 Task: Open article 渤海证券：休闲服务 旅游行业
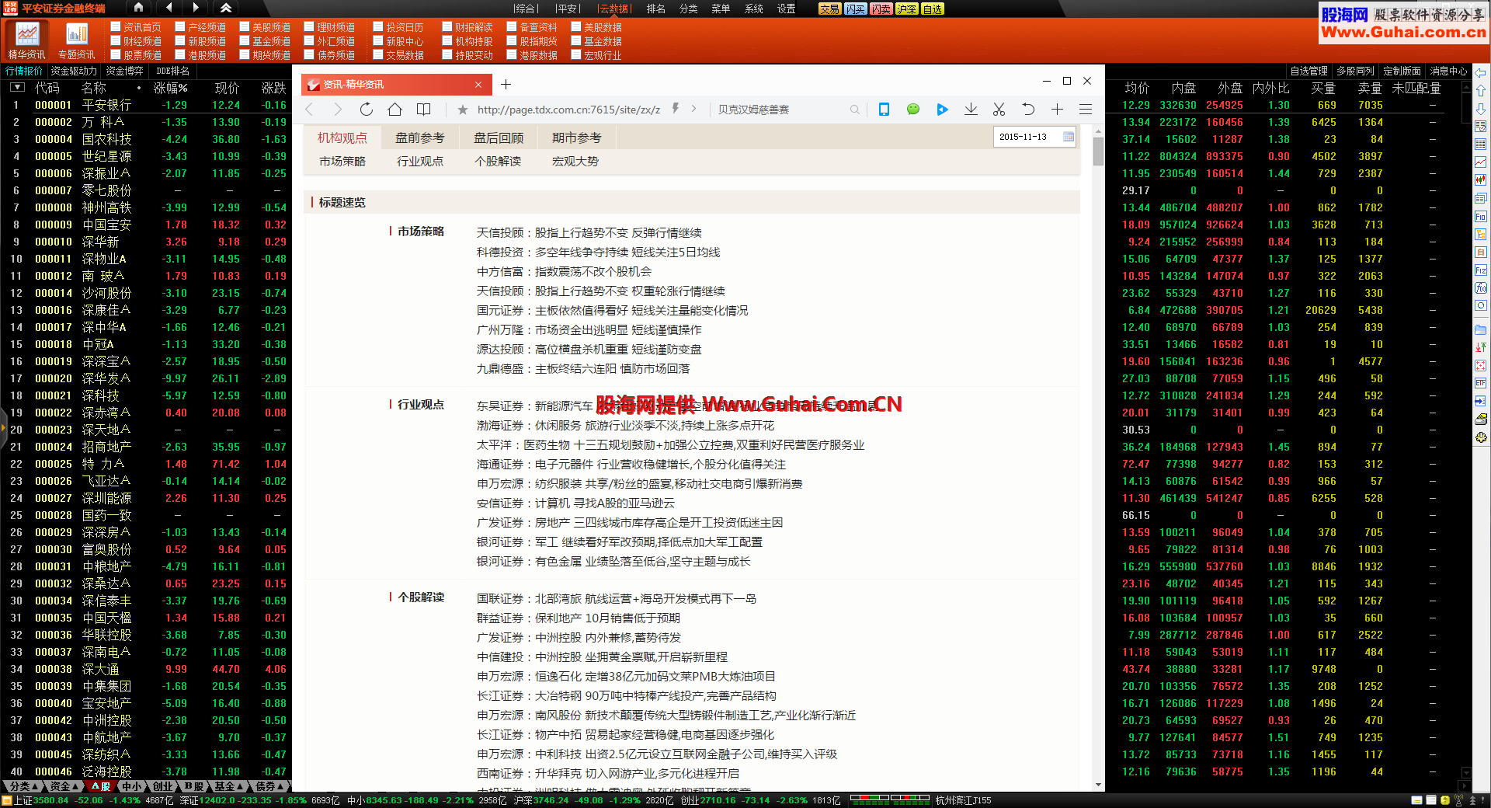coord(625,425)
